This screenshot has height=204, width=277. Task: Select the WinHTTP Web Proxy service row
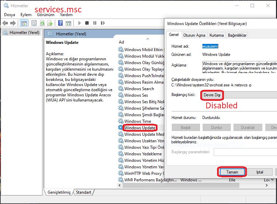pos(141,173)
